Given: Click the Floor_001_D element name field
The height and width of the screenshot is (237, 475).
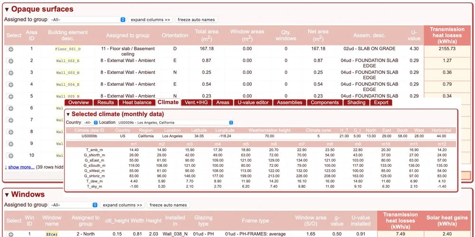Looking at the screenshot, I should [68, 49].
